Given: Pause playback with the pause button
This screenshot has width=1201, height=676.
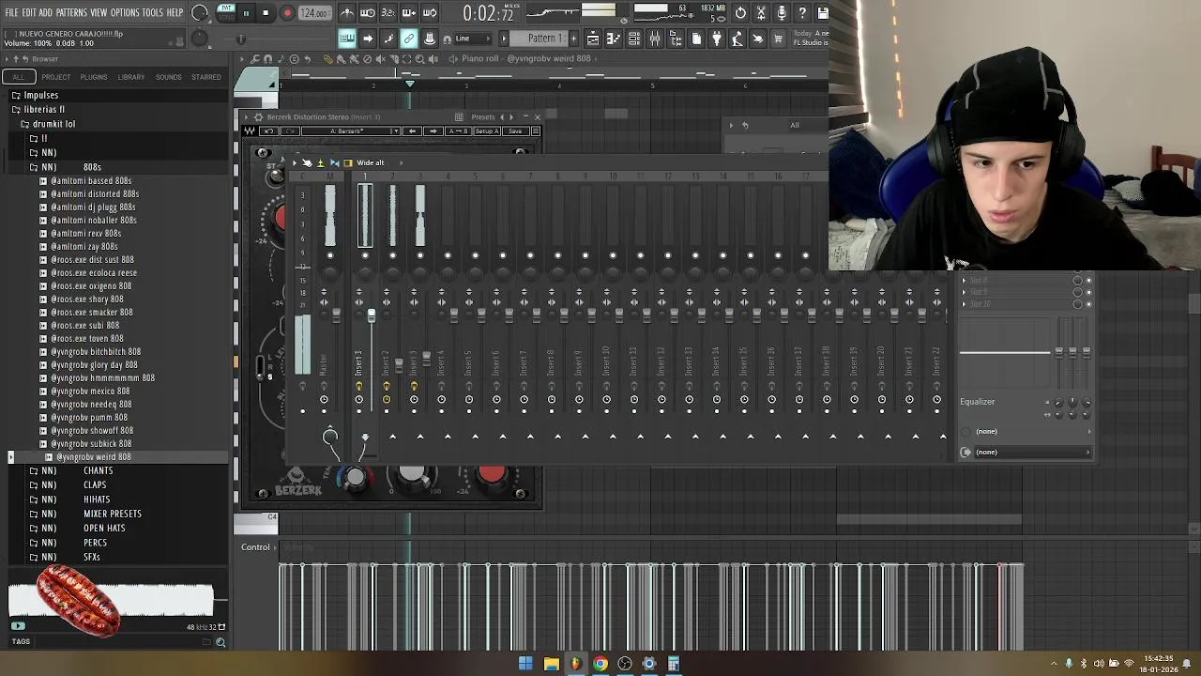Looking at the screenshot, I should point(246,13).
